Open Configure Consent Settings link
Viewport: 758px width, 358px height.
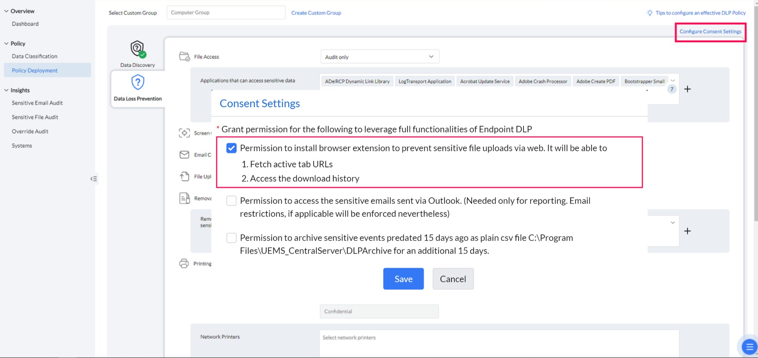(x=710, y=32)
